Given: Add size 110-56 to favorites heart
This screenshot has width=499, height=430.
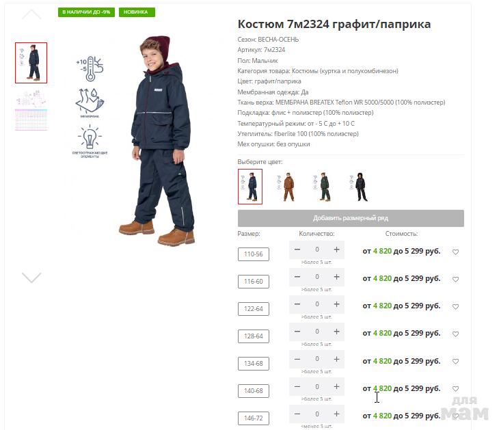Looking at the screenshot, I should pos(455,252).
